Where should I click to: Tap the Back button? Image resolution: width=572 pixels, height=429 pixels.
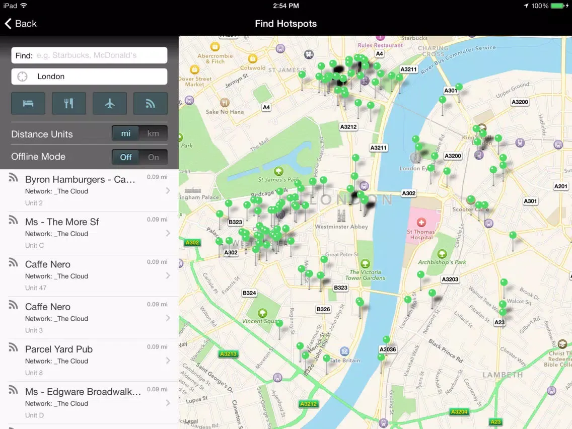point(21,24)
